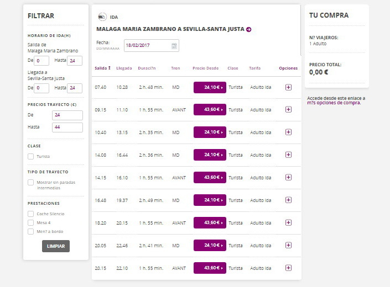This screenshot has width=390, height=287.
Task: Check Mostrar sin paradas intermedias
Action: point(31,182)
